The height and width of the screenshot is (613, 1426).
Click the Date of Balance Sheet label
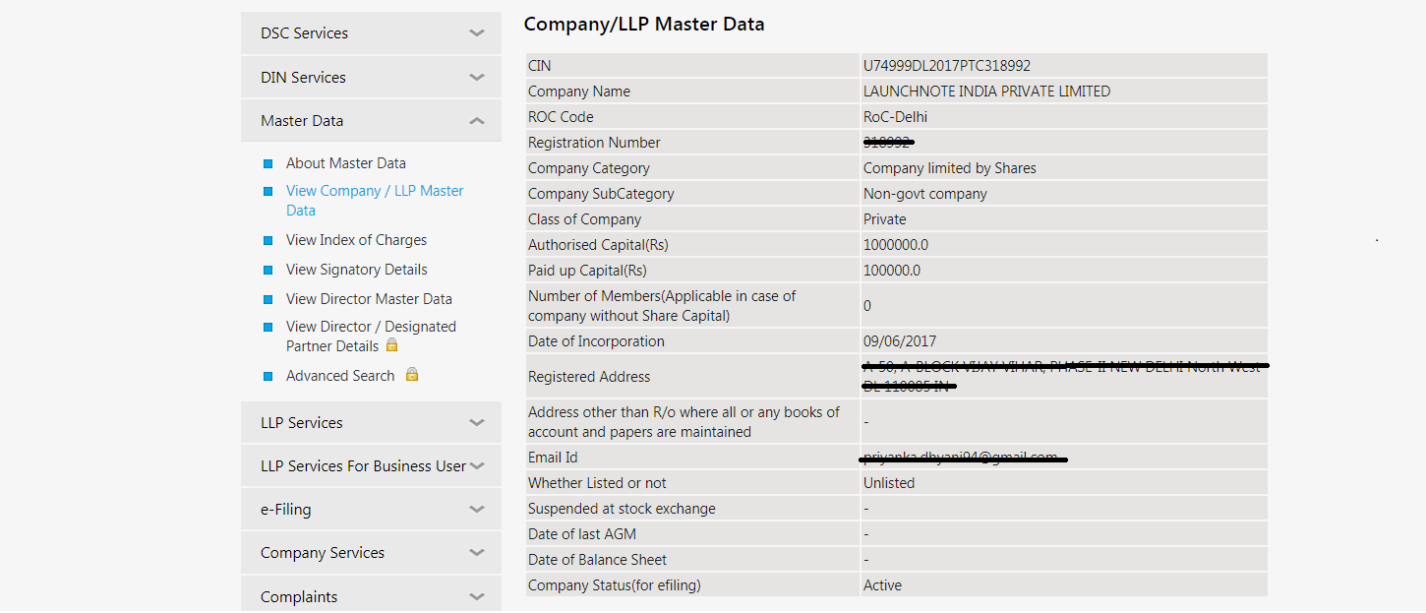[x=598, y=560]
